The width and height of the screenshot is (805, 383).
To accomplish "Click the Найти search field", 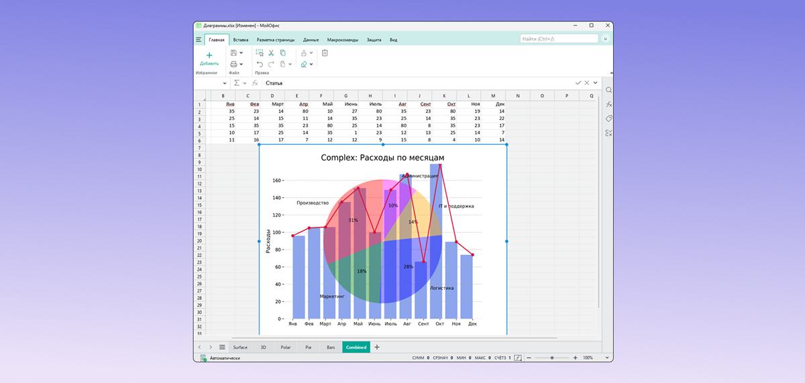I will click(559, 39).
